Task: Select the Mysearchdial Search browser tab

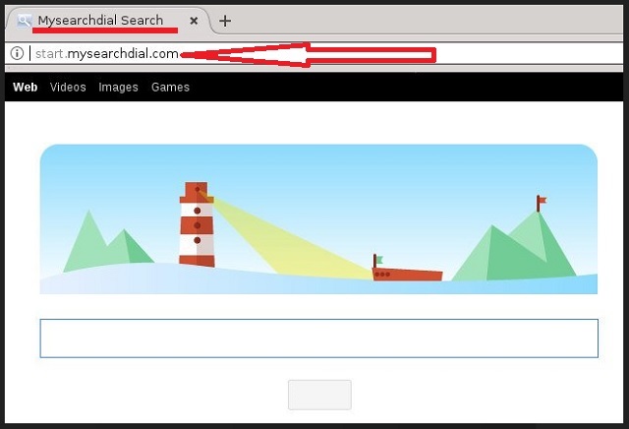Action: click(x=107, y=21)
